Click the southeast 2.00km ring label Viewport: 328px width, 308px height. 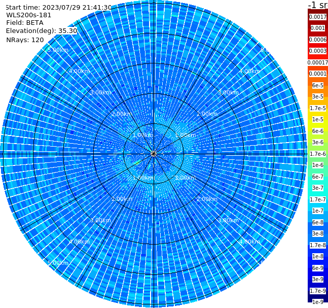point(207,199)
